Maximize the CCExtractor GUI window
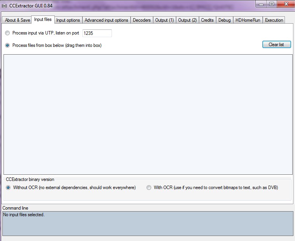 271,4
